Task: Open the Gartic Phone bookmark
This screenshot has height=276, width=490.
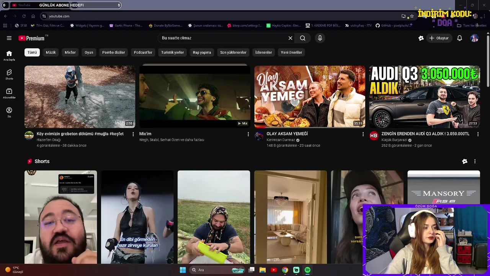Action: click(x=126, y=26)
